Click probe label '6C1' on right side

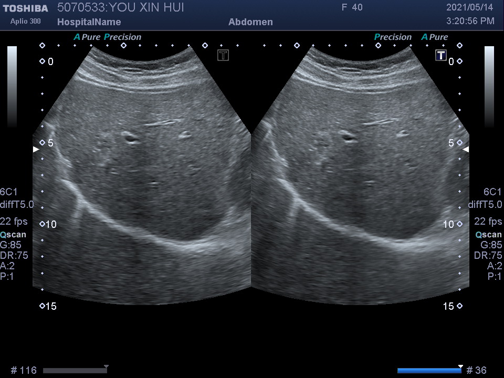point(492,192)
